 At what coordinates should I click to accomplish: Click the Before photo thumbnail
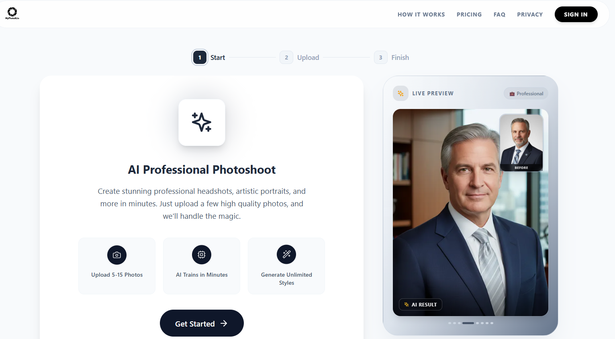[x=521, y=143]
